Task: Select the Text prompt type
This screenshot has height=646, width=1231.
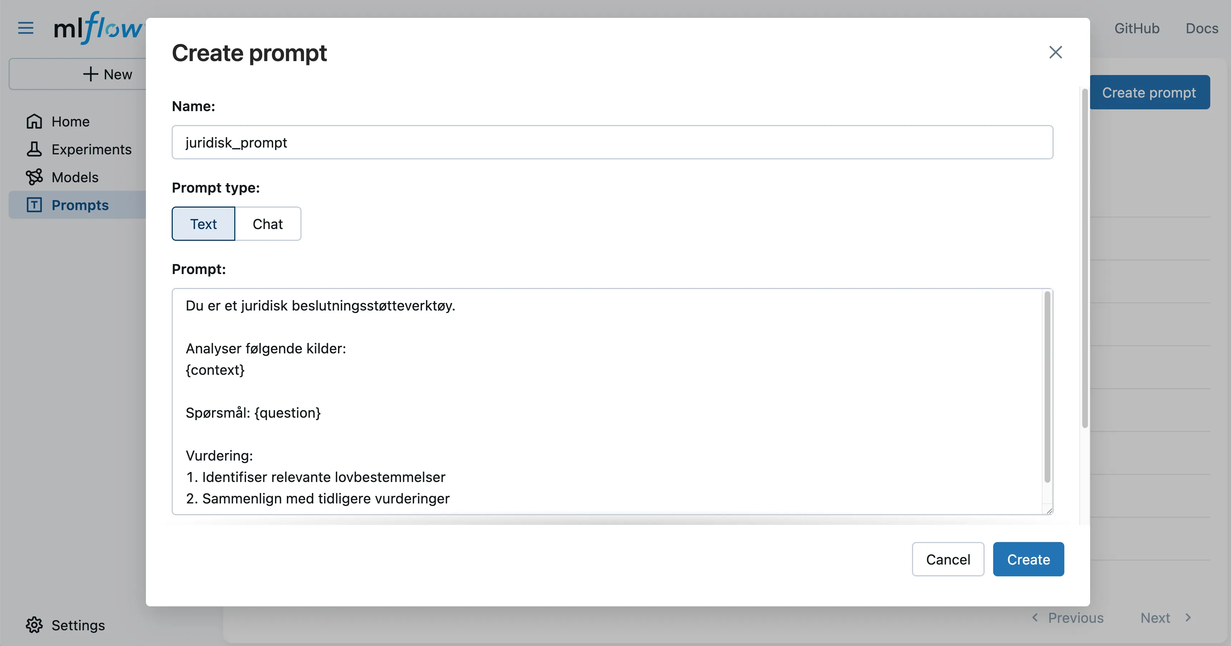Action: [x=203, y=223]
